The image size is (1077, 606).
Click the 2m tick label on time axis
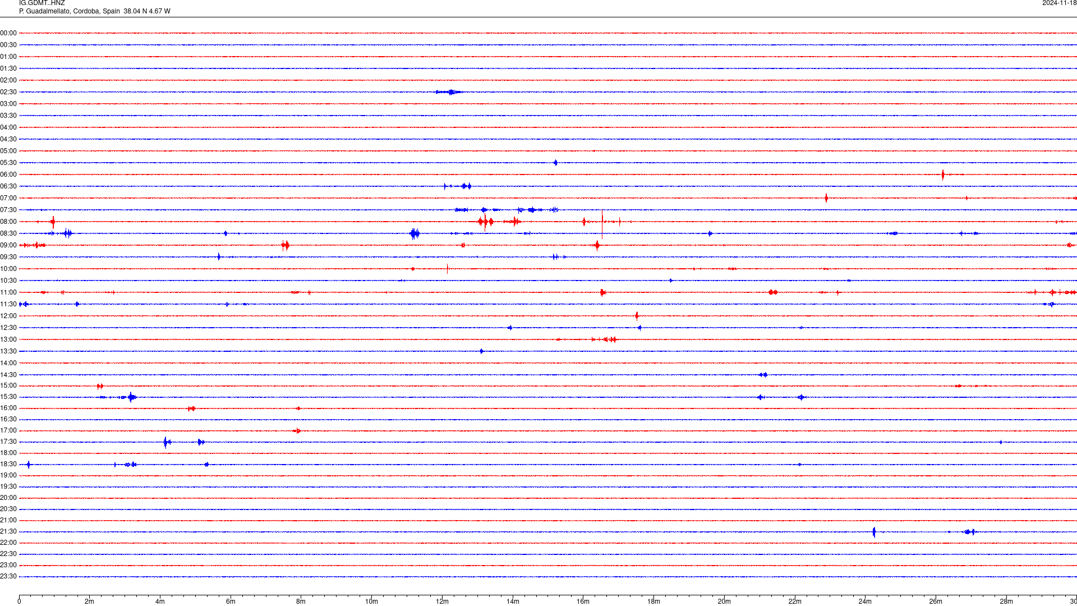point(90,602)
